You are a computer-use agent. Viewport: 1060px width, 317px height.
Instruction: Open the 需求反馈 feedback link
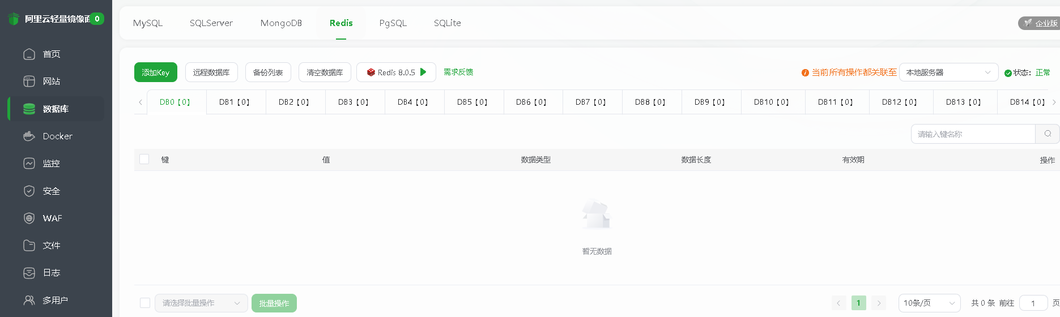(458, 72)
